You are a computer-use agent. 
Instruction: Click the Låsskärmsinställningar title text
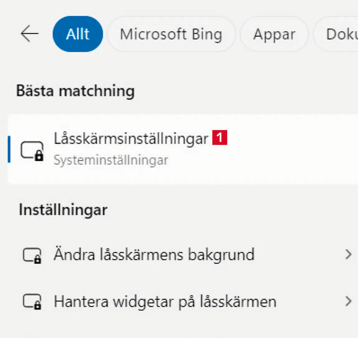coord(131,138)
